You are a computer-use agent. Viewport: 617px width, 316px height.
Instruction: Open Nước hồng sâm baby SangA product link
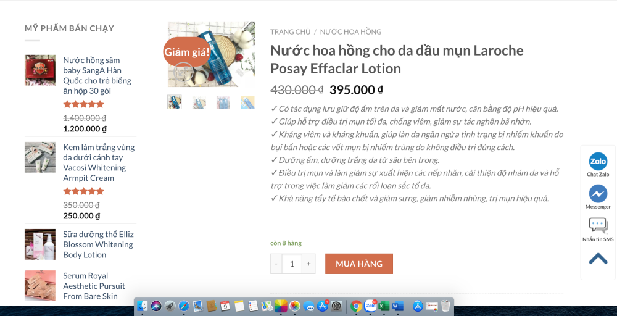[x=97, y=75]
